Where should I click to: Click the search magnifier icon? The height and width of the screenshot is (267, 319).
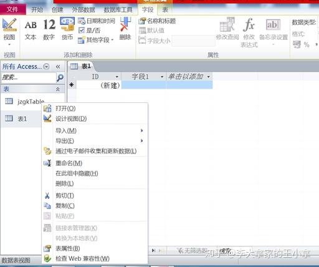(x=60, y=78)
